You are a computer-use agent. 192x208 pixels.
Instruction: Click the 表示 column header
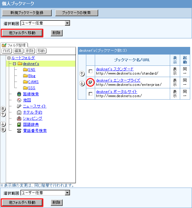pyautogui.click(x=175, y=60)
